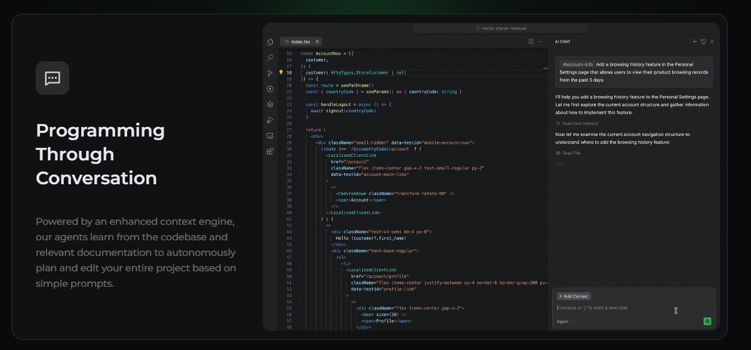Viewport: 751px width, 350px height.
Task: Open the Source Control branch icon
Action: click(x=270, y=73)
